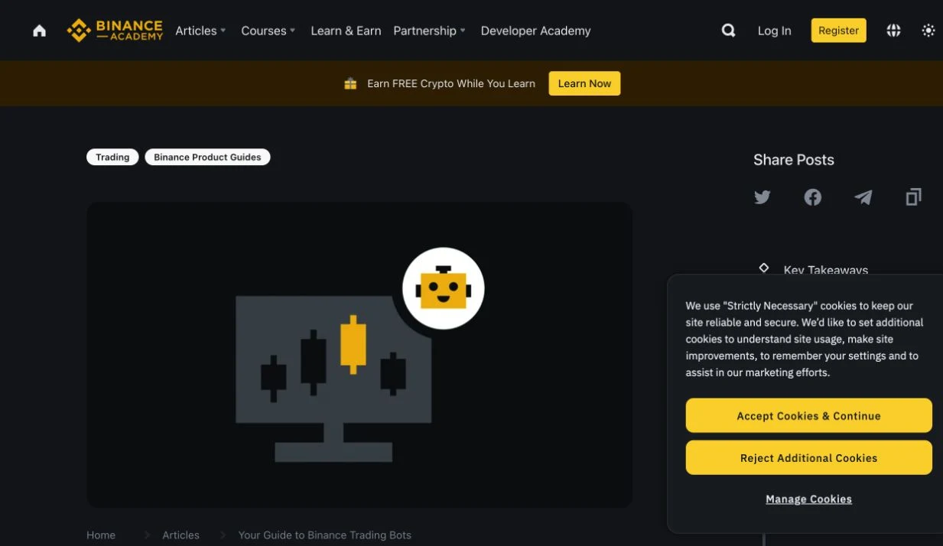Expand the Courses dropdown menu

tap(268, 31)
